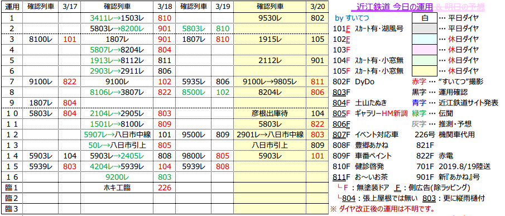Select cell 1915レ in row 3

pos(270,39)
